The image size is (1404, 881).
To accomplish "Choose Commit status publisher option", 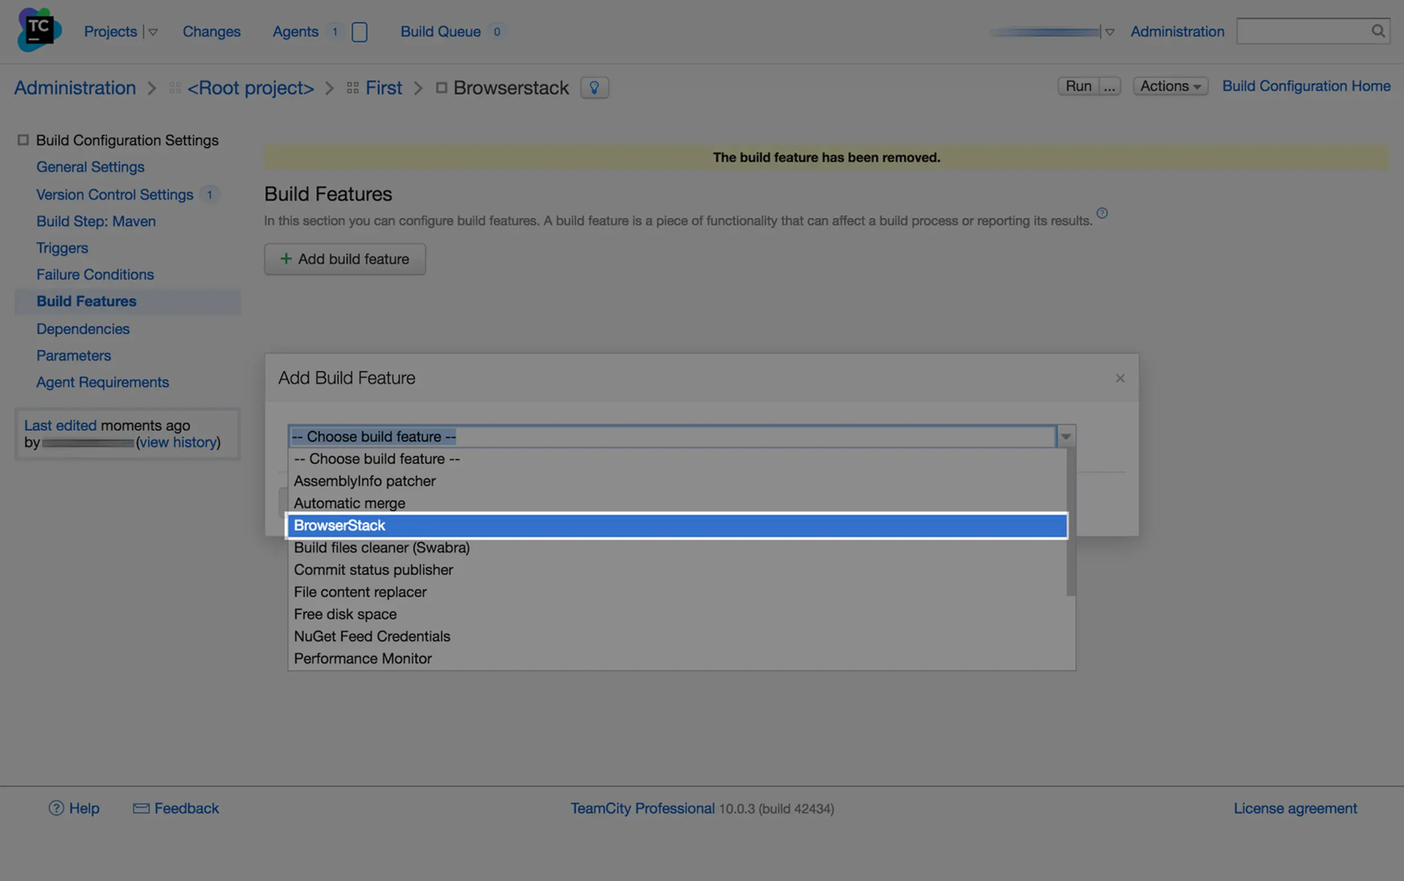I will coord(373,569).
